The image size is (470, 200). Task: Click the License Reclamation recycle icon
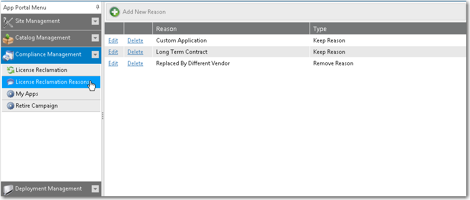11,70
